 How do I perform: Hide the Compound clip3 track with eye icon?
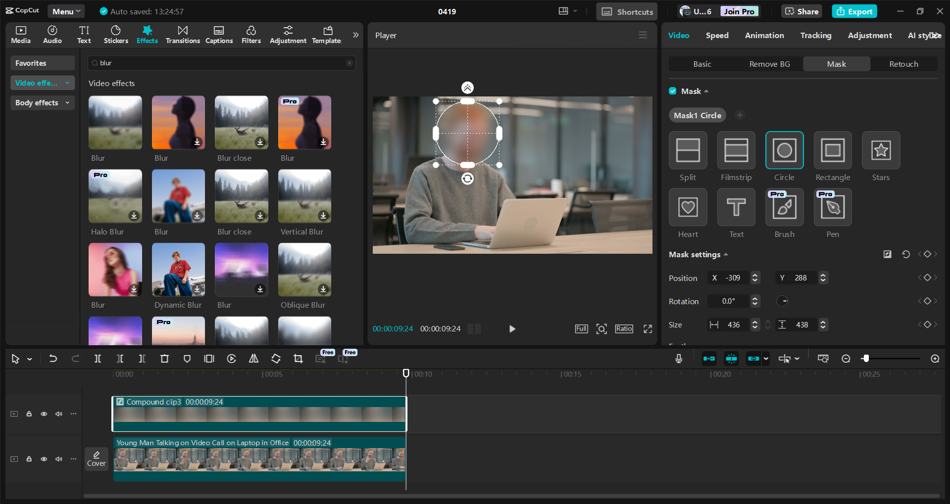coord(44,414)
